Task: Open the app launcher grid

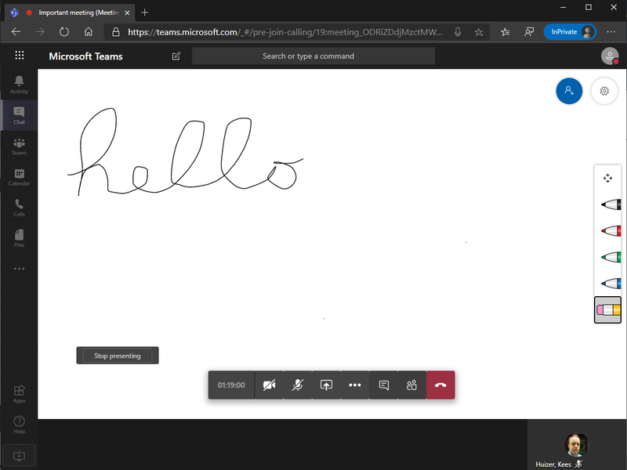Action: (x=19, y=56)
